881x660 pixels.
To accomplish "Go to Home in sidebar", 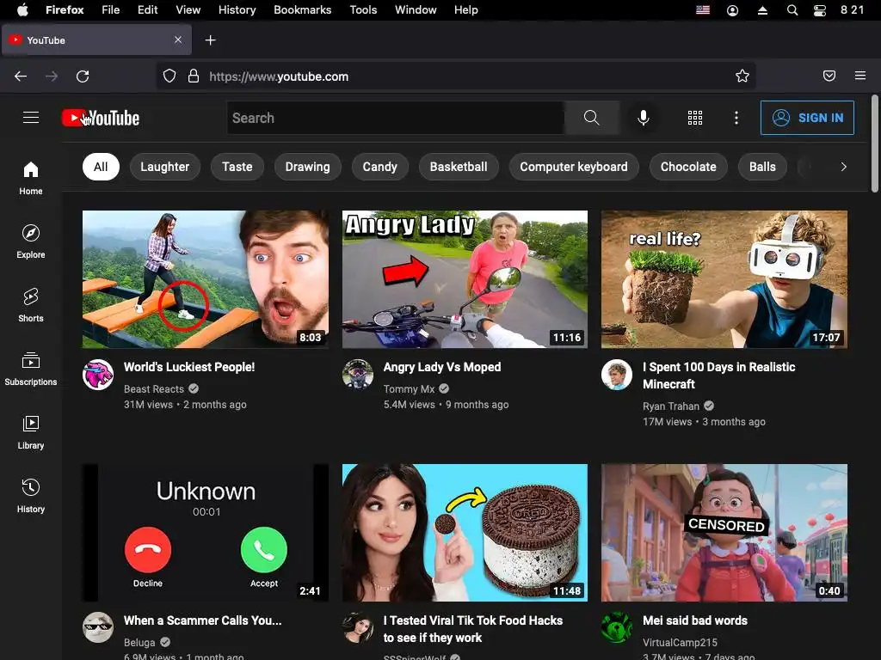I will coord(31,178).
